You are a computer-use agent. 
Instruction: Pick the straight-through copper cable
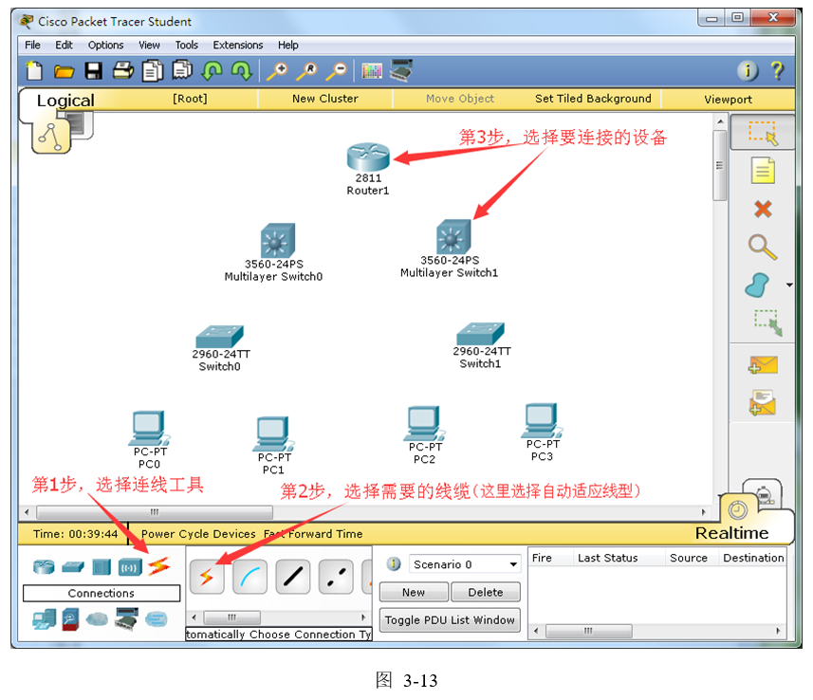pos(292,577)
